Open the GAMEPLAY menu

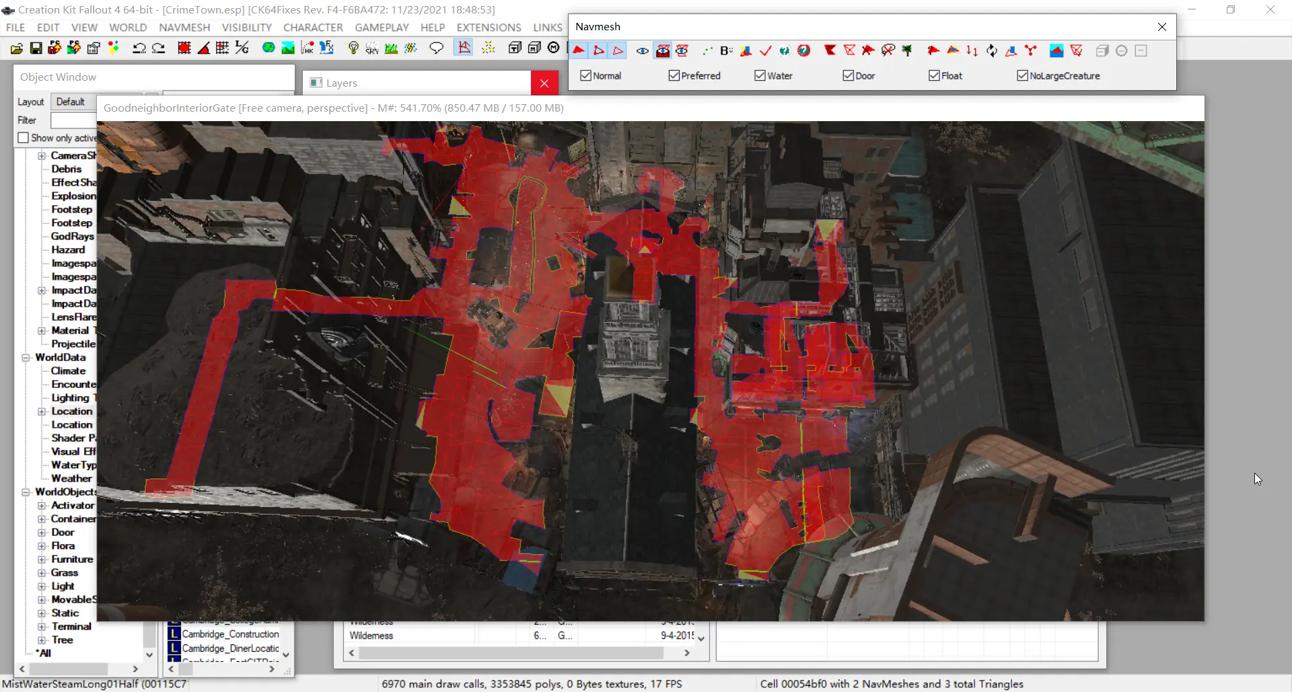382,28
